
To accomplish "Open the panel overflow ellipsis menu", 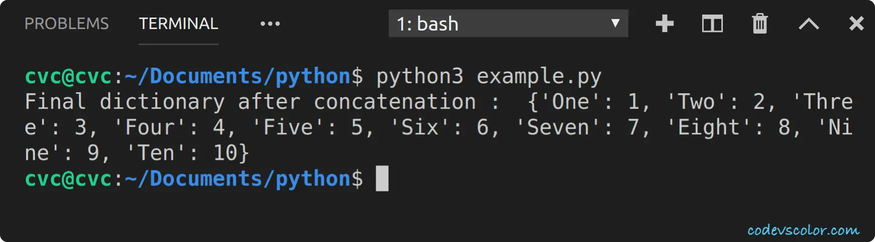I will coord(270,24).
